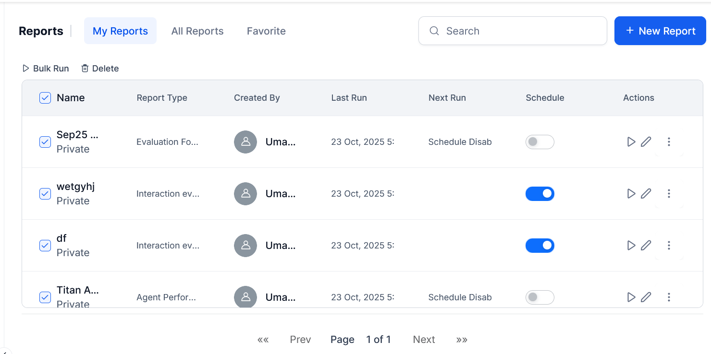
Task: Uncheck the select-all checkbox beside Name
Action: [x=45, y=98]
